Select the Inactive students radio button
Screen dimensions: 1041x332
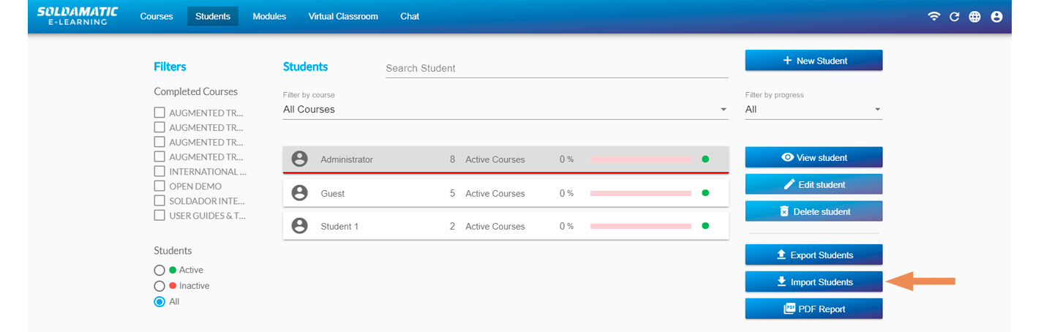click(159, 286)
